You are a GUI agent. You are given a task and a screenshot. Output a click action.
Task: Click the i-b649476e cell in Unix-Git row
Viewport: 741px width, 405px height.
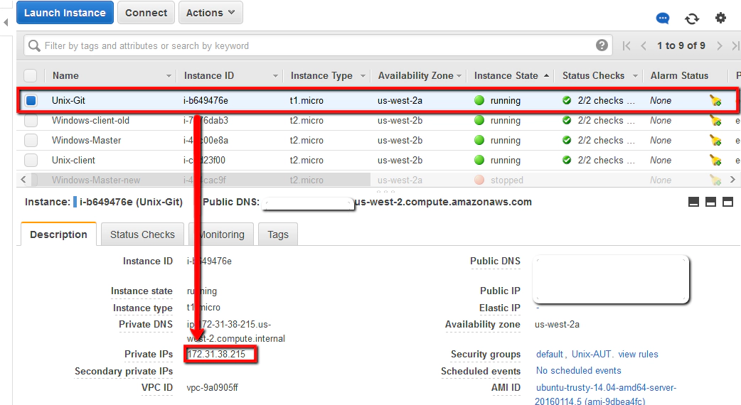(x=206, y=101)
